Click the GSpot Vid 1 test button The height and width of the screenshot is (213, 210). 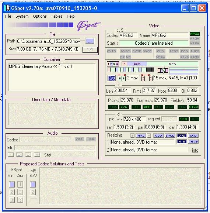12,184
